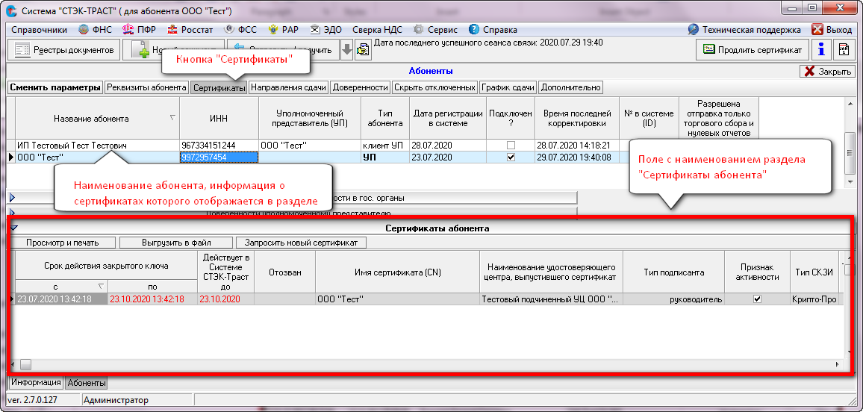This screenshot has height=412, width=863.
Task: Open the ПФР menu
Action: 140,30
